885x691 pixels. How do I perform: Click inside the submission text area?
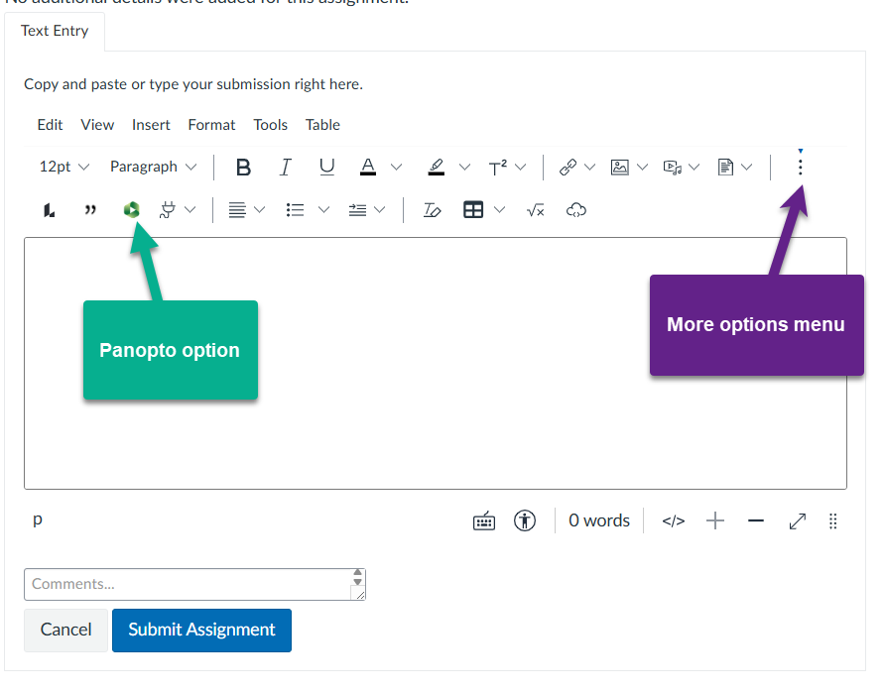(x=436, y=363)
